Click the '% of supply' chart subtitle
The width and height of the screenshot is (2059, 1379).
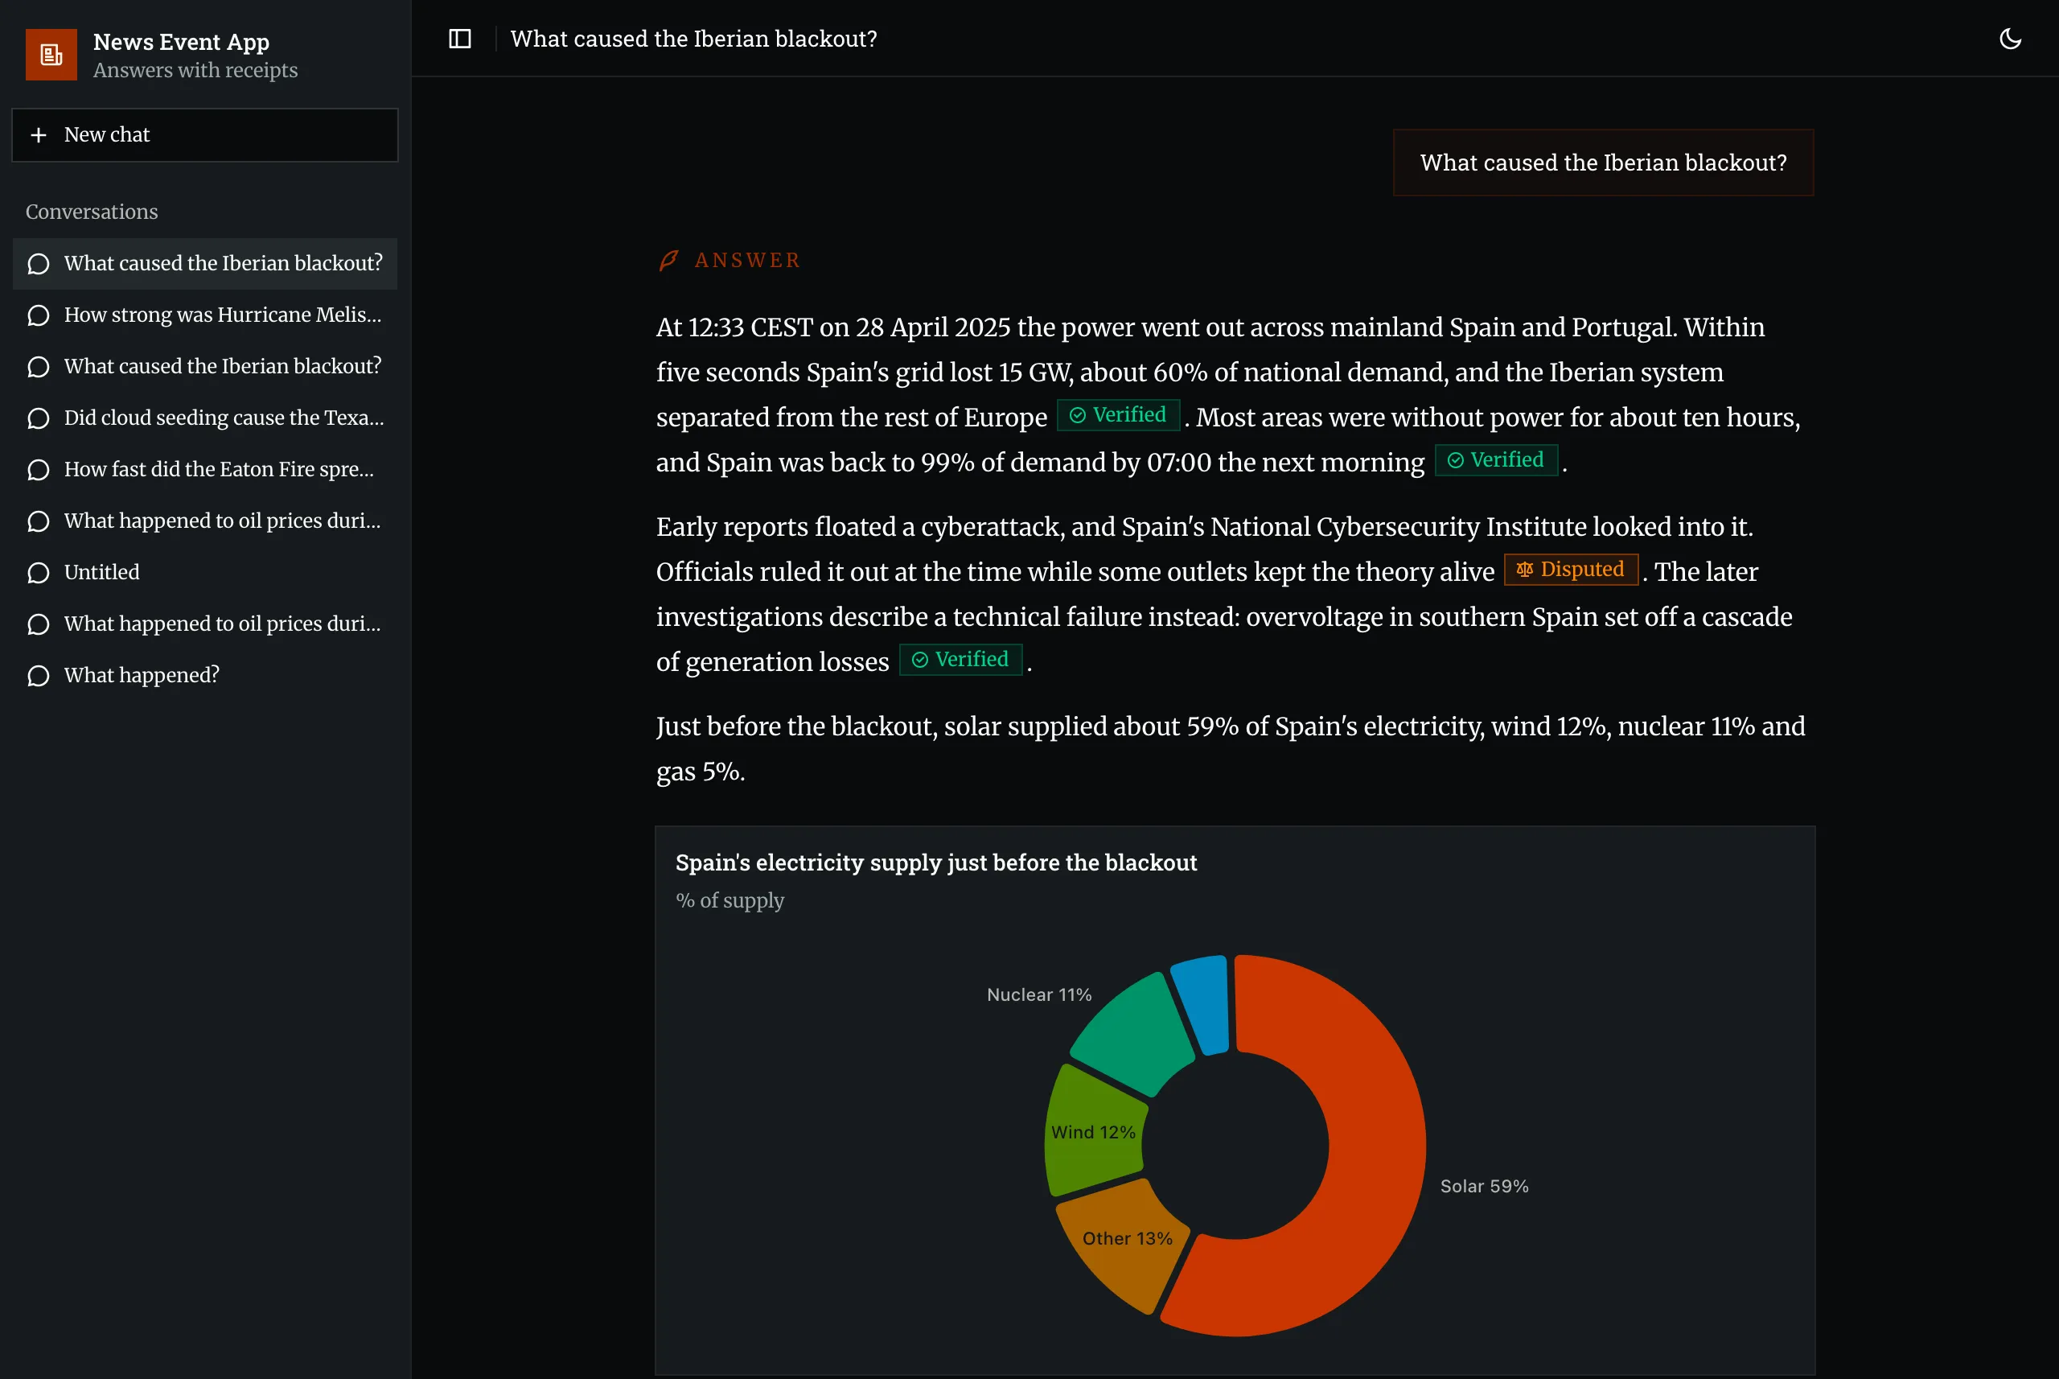pos(729,900)
